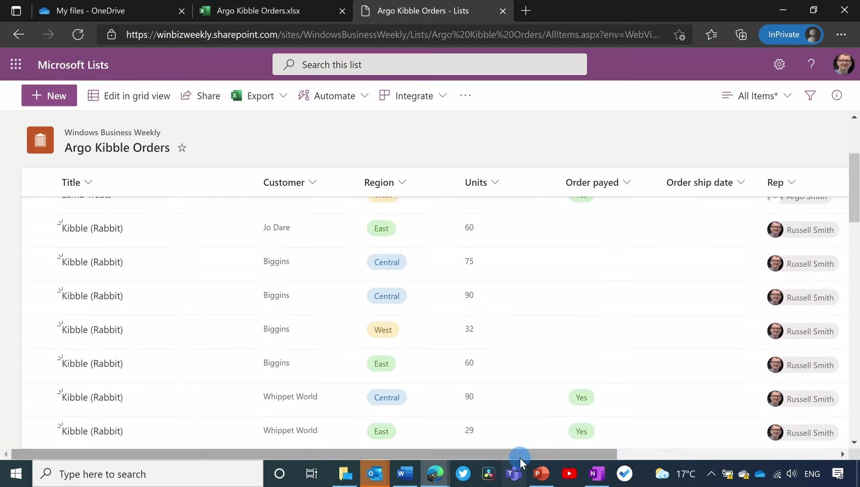Click Russell Smith rep on Jo Dare row
Viewport: 860px width, 487px height.
point(802,230)
